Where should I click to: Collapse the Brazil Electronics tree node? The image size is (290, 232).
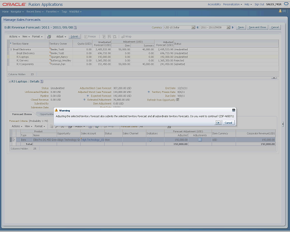coord(11,49)
